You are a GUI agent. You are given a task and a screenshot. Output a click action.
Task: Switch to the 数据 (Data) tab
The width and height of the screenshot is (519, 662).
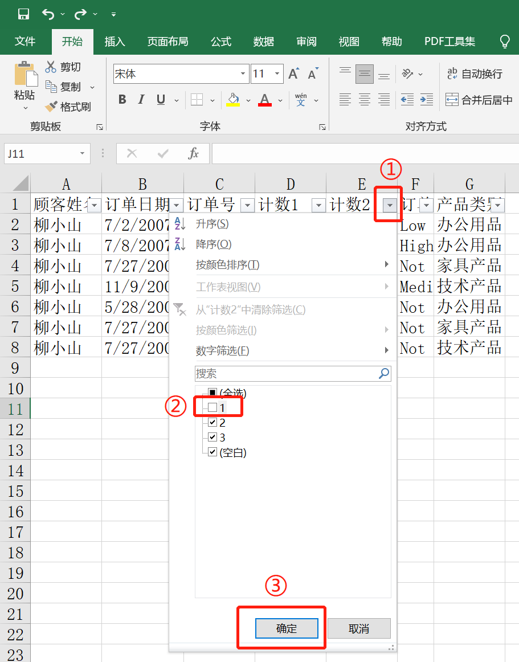[x=264, y=42]
